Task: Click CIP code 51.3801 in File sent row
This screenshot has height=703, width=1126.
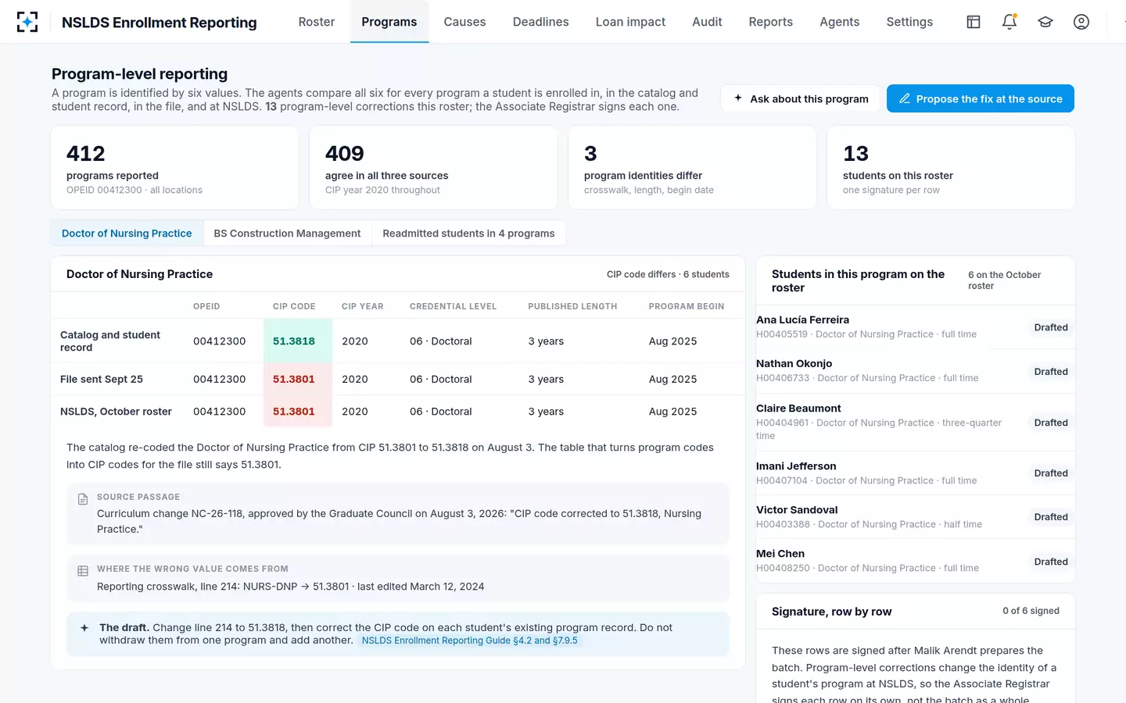Action: coord(297,380)
